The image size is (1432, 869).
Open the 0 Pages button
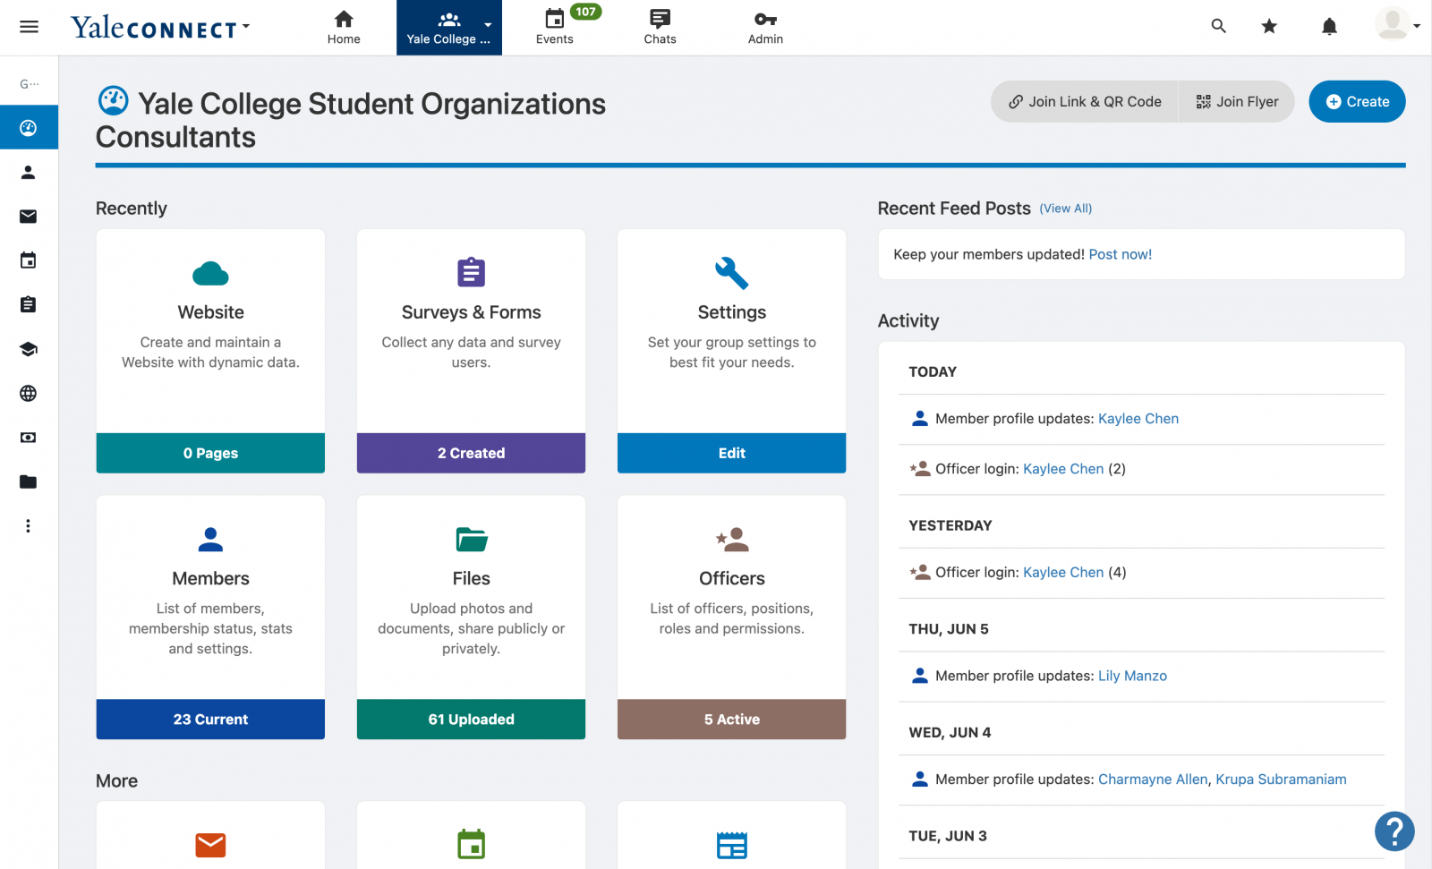210,453
